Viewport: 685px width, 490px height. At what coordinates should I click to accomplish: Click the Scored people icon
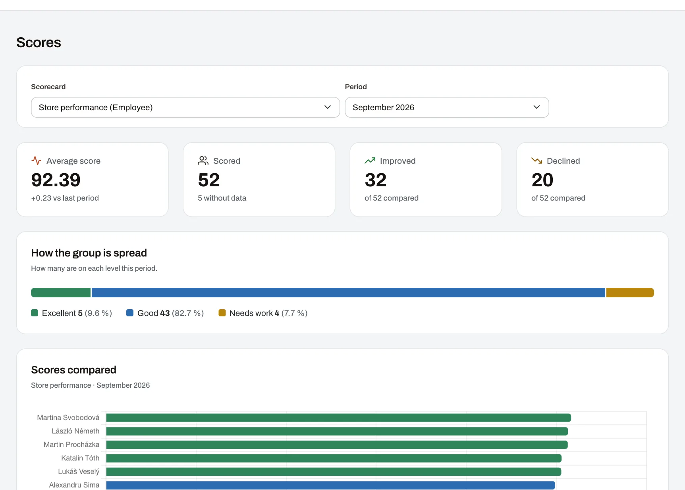click(203, 161)
